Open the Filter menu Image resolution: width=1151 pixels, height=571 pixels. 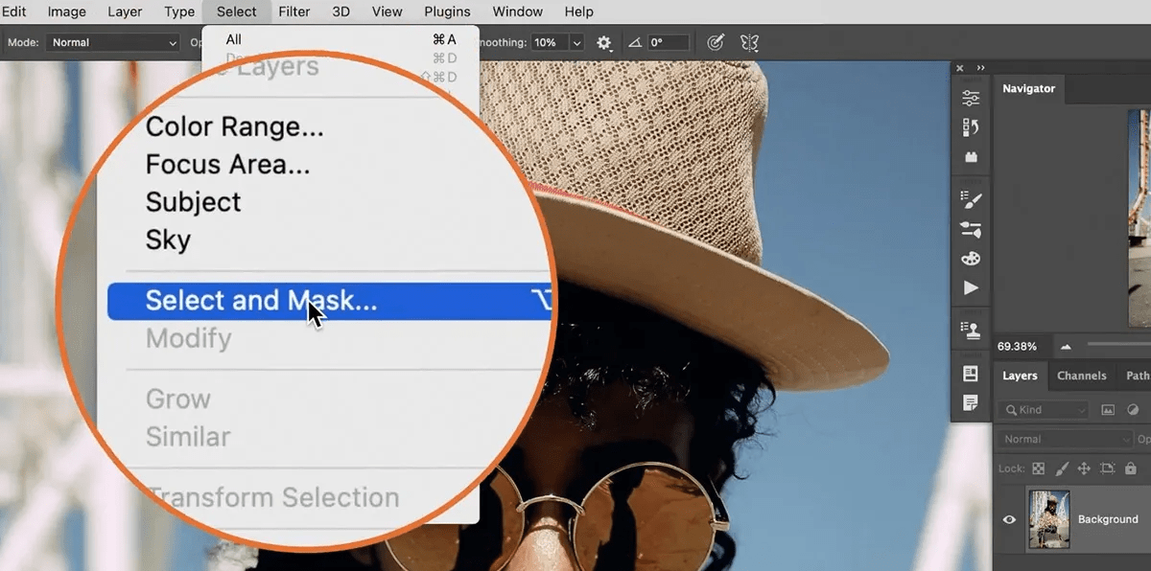(x=294, y=11)
